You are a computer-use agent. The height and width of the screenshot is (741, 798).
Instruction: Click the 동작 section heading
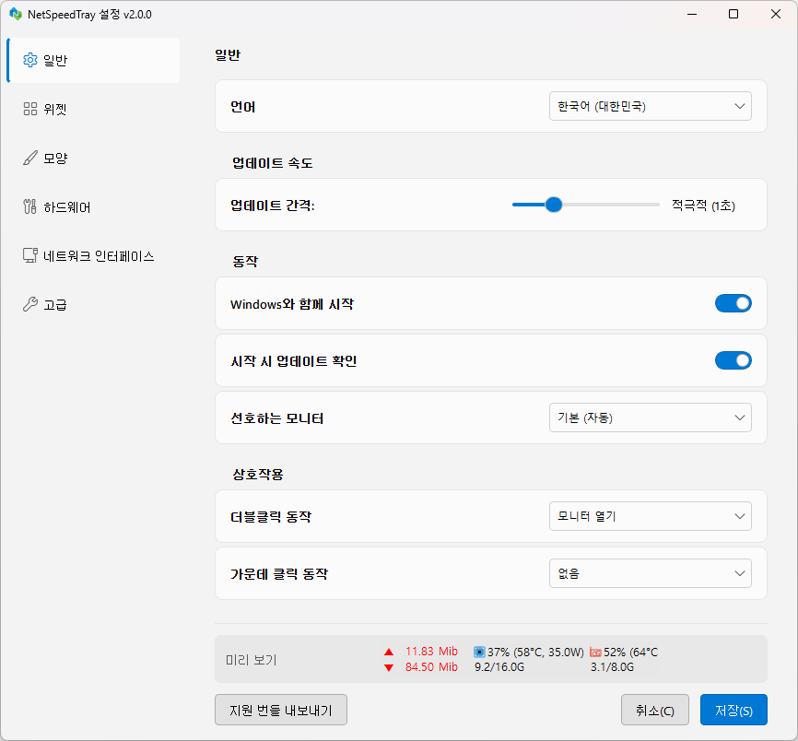click(245, 262)
